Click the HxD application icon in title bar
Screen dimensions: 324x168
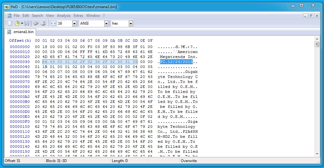pyautogui.click(x=7, y=7)
